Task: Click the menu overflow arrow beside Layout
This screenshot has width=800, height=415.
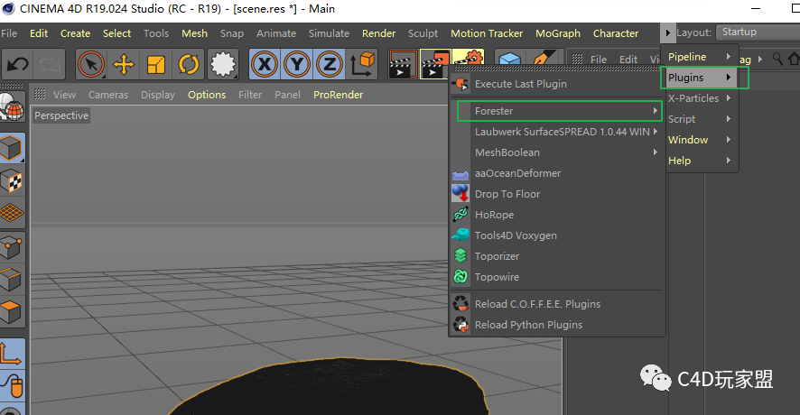Action: 667,32
